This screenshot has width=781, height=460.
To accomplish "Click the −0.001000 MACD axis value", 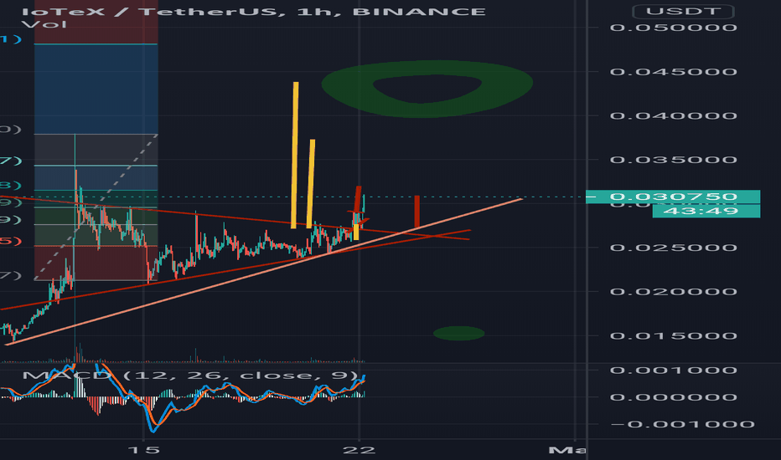I will click(x=683, y=424).
